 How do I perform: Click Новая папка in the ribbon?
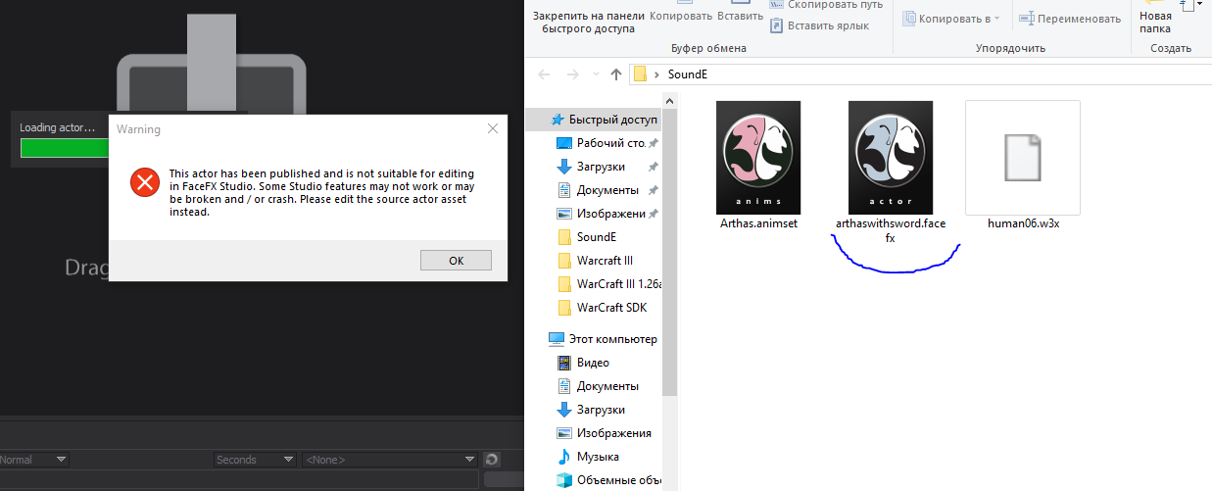click(x=1156, y=21)
